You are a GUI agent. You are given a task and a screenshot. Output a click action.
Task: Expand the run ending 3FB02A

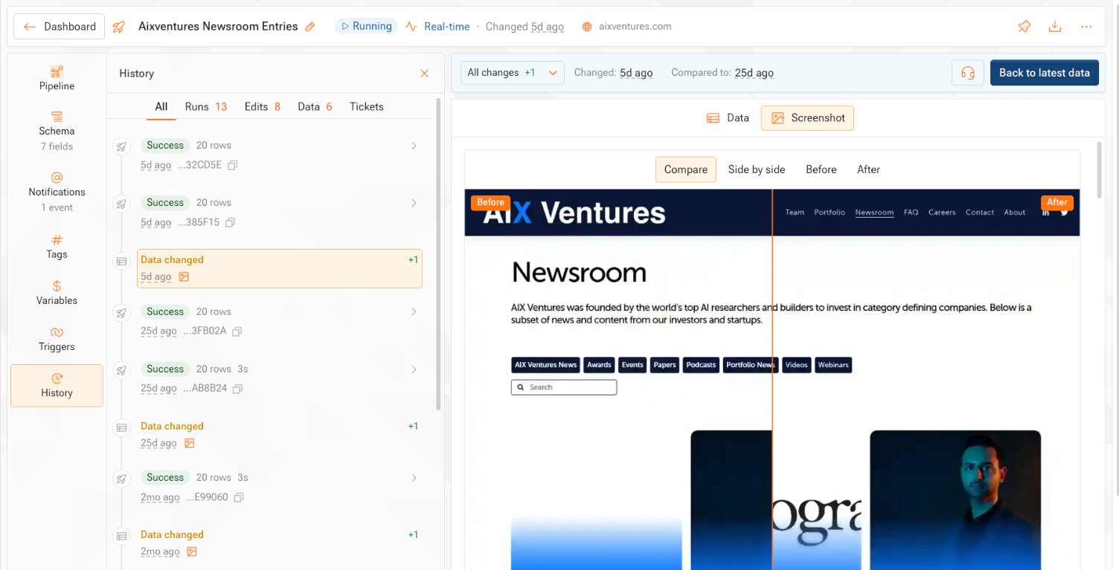point(414,312)
